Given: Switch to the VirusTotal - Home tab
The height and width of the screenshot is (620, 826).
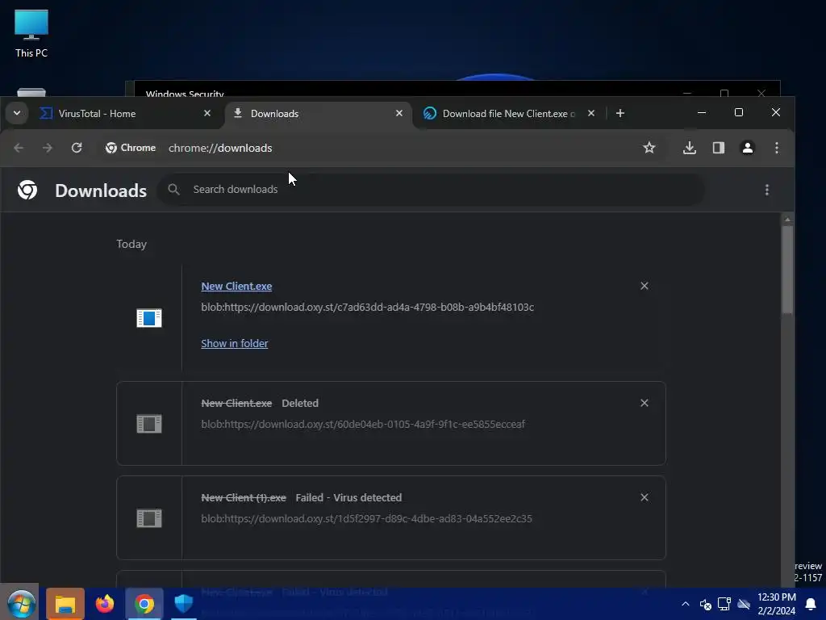Looking at the screenshot, I should click(x=125, y=113).
